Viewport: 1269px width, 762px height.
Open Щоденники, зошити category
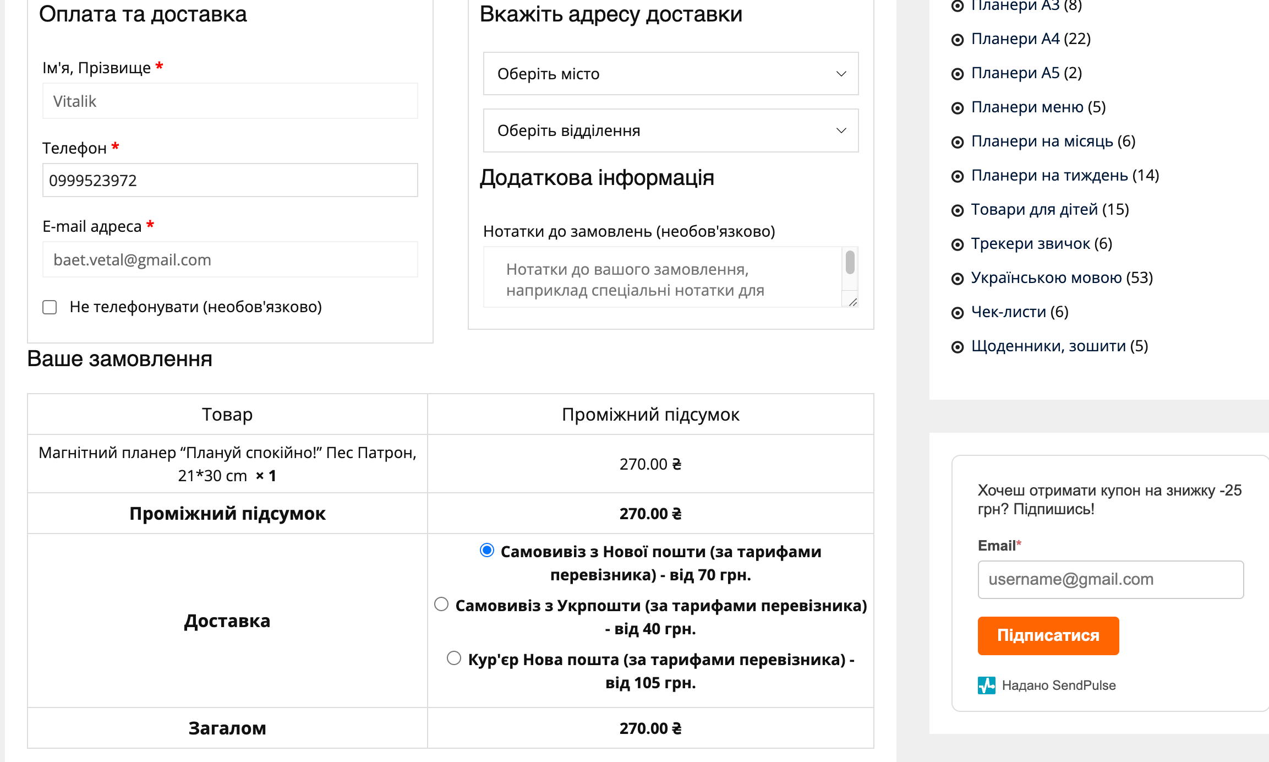coord(1059,346)
